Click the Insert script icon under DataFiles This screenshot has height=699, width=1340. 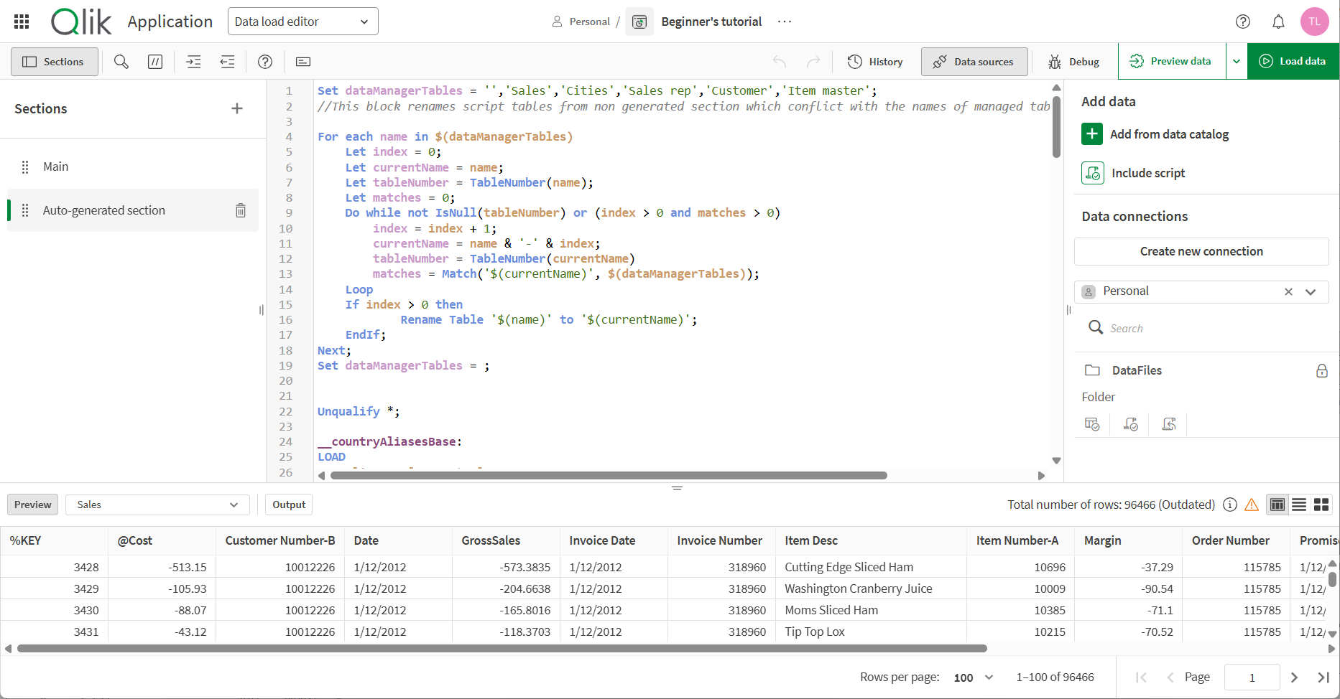1130,424
